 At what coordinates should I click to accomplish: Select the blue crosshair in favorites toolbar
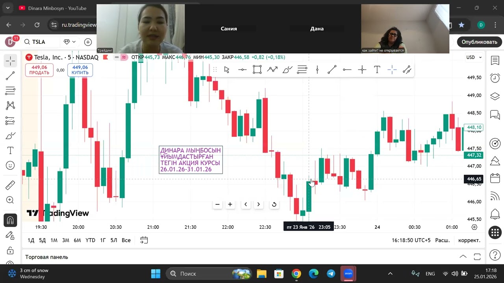coord(392,70)
